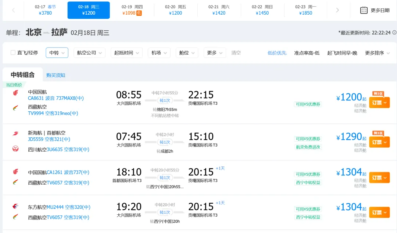The image size is (397, 233).
Task: Open JD5559 空客321 flight details
Action: tap(49, 139)
